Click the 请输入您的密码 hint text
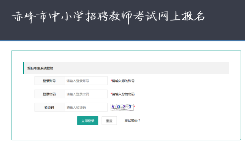Image resolution: width=245 pixels, height=144 pixels. pyautogui.click(x=124, y=94)
